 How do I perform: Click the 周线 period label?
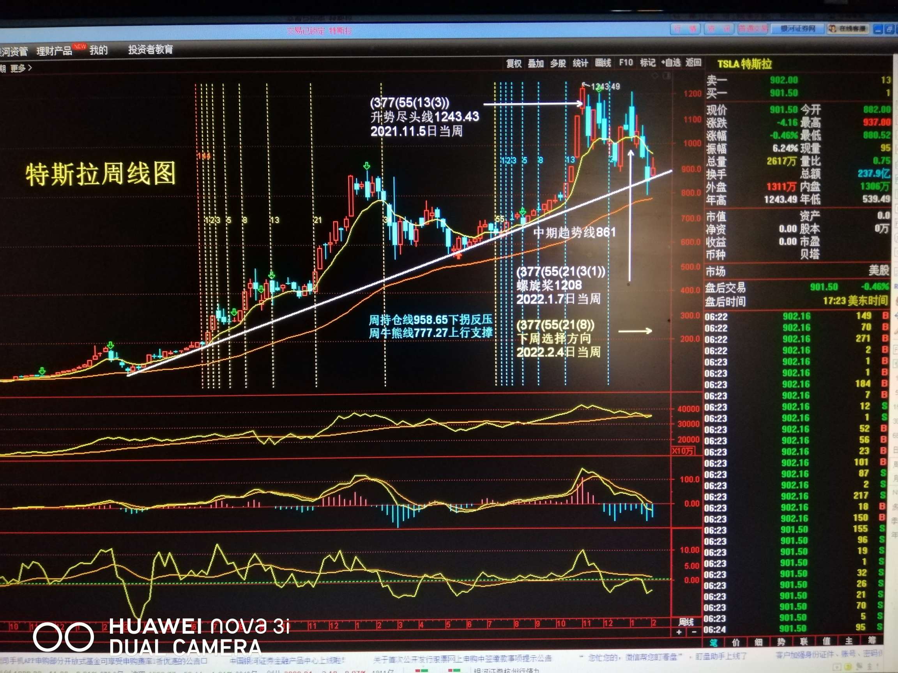coord(686,622)
